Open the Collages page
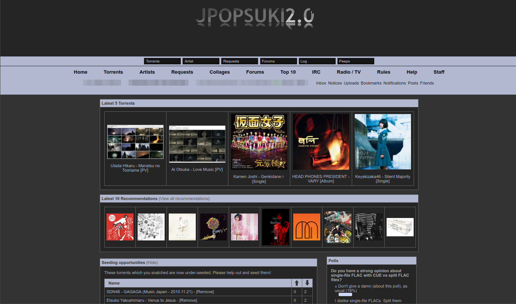This screenshot has width=516, height=304. (220, 72)
